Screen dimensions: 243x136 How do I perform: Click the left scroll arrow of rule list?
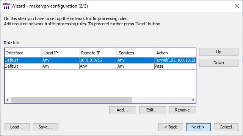click(8, 100)
